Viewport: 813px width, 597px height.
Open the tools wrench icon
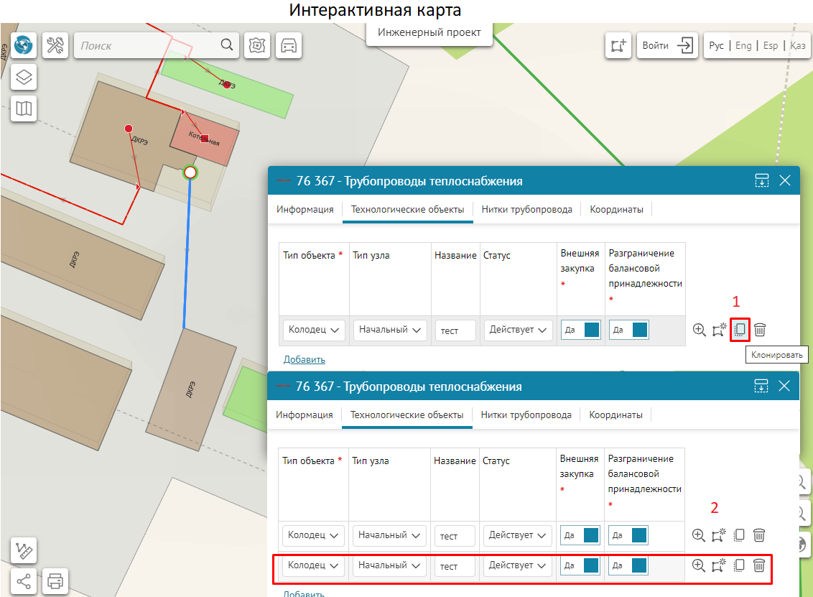tap(55, 45)
